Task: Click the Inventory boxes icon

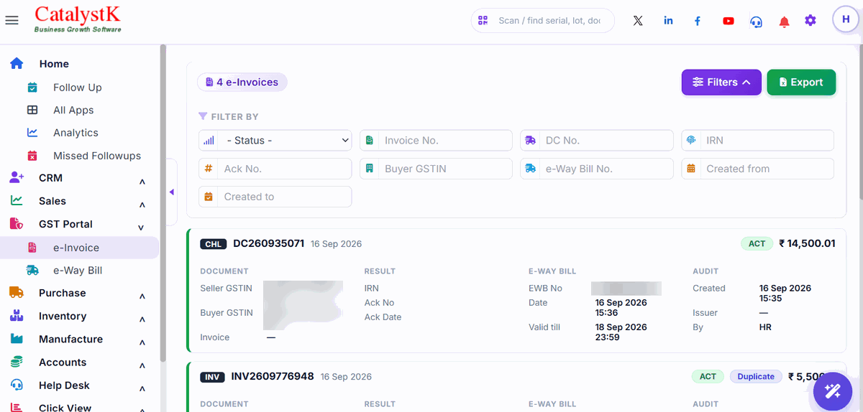Action: [17, 316]
